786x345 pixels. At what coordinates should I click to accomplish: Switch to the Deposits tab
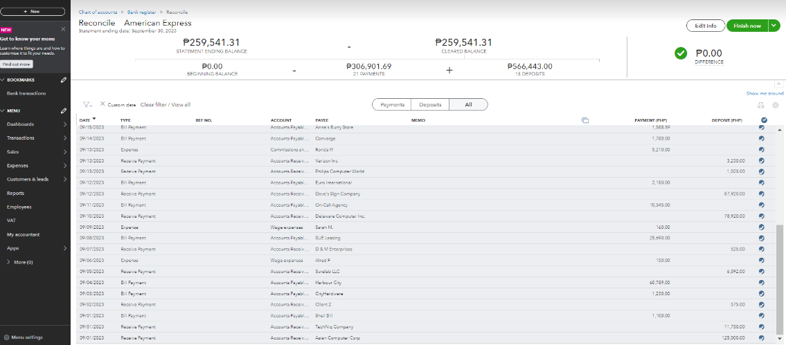pyautogui.click(x=430, y=104)
